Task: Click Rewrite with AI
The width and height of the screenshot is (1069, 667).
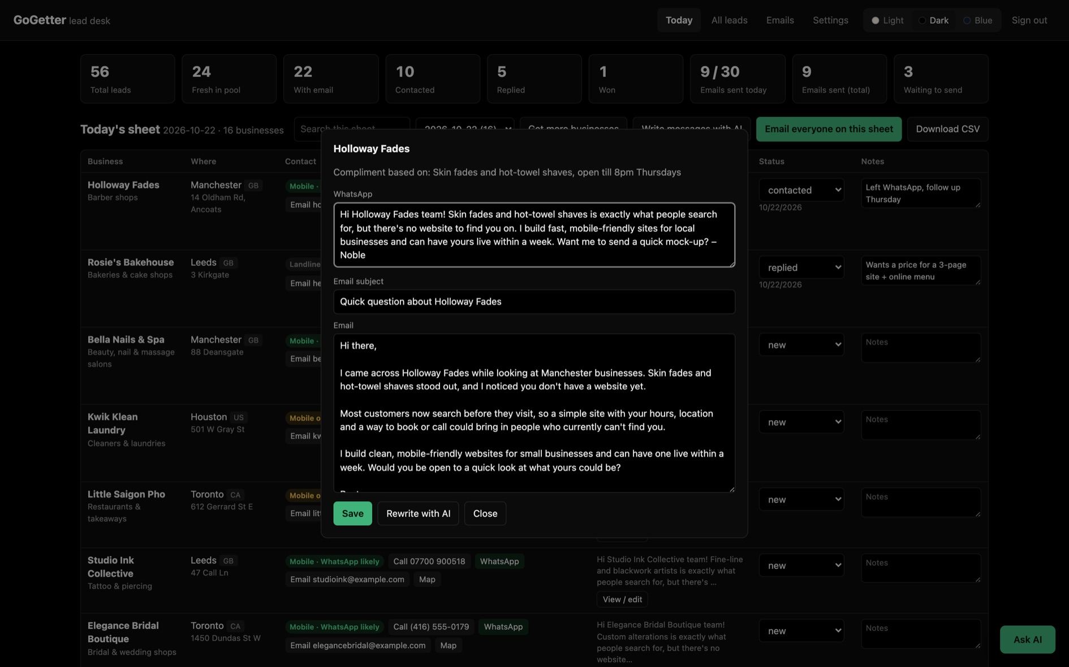Action: click(x=418, y=513)
